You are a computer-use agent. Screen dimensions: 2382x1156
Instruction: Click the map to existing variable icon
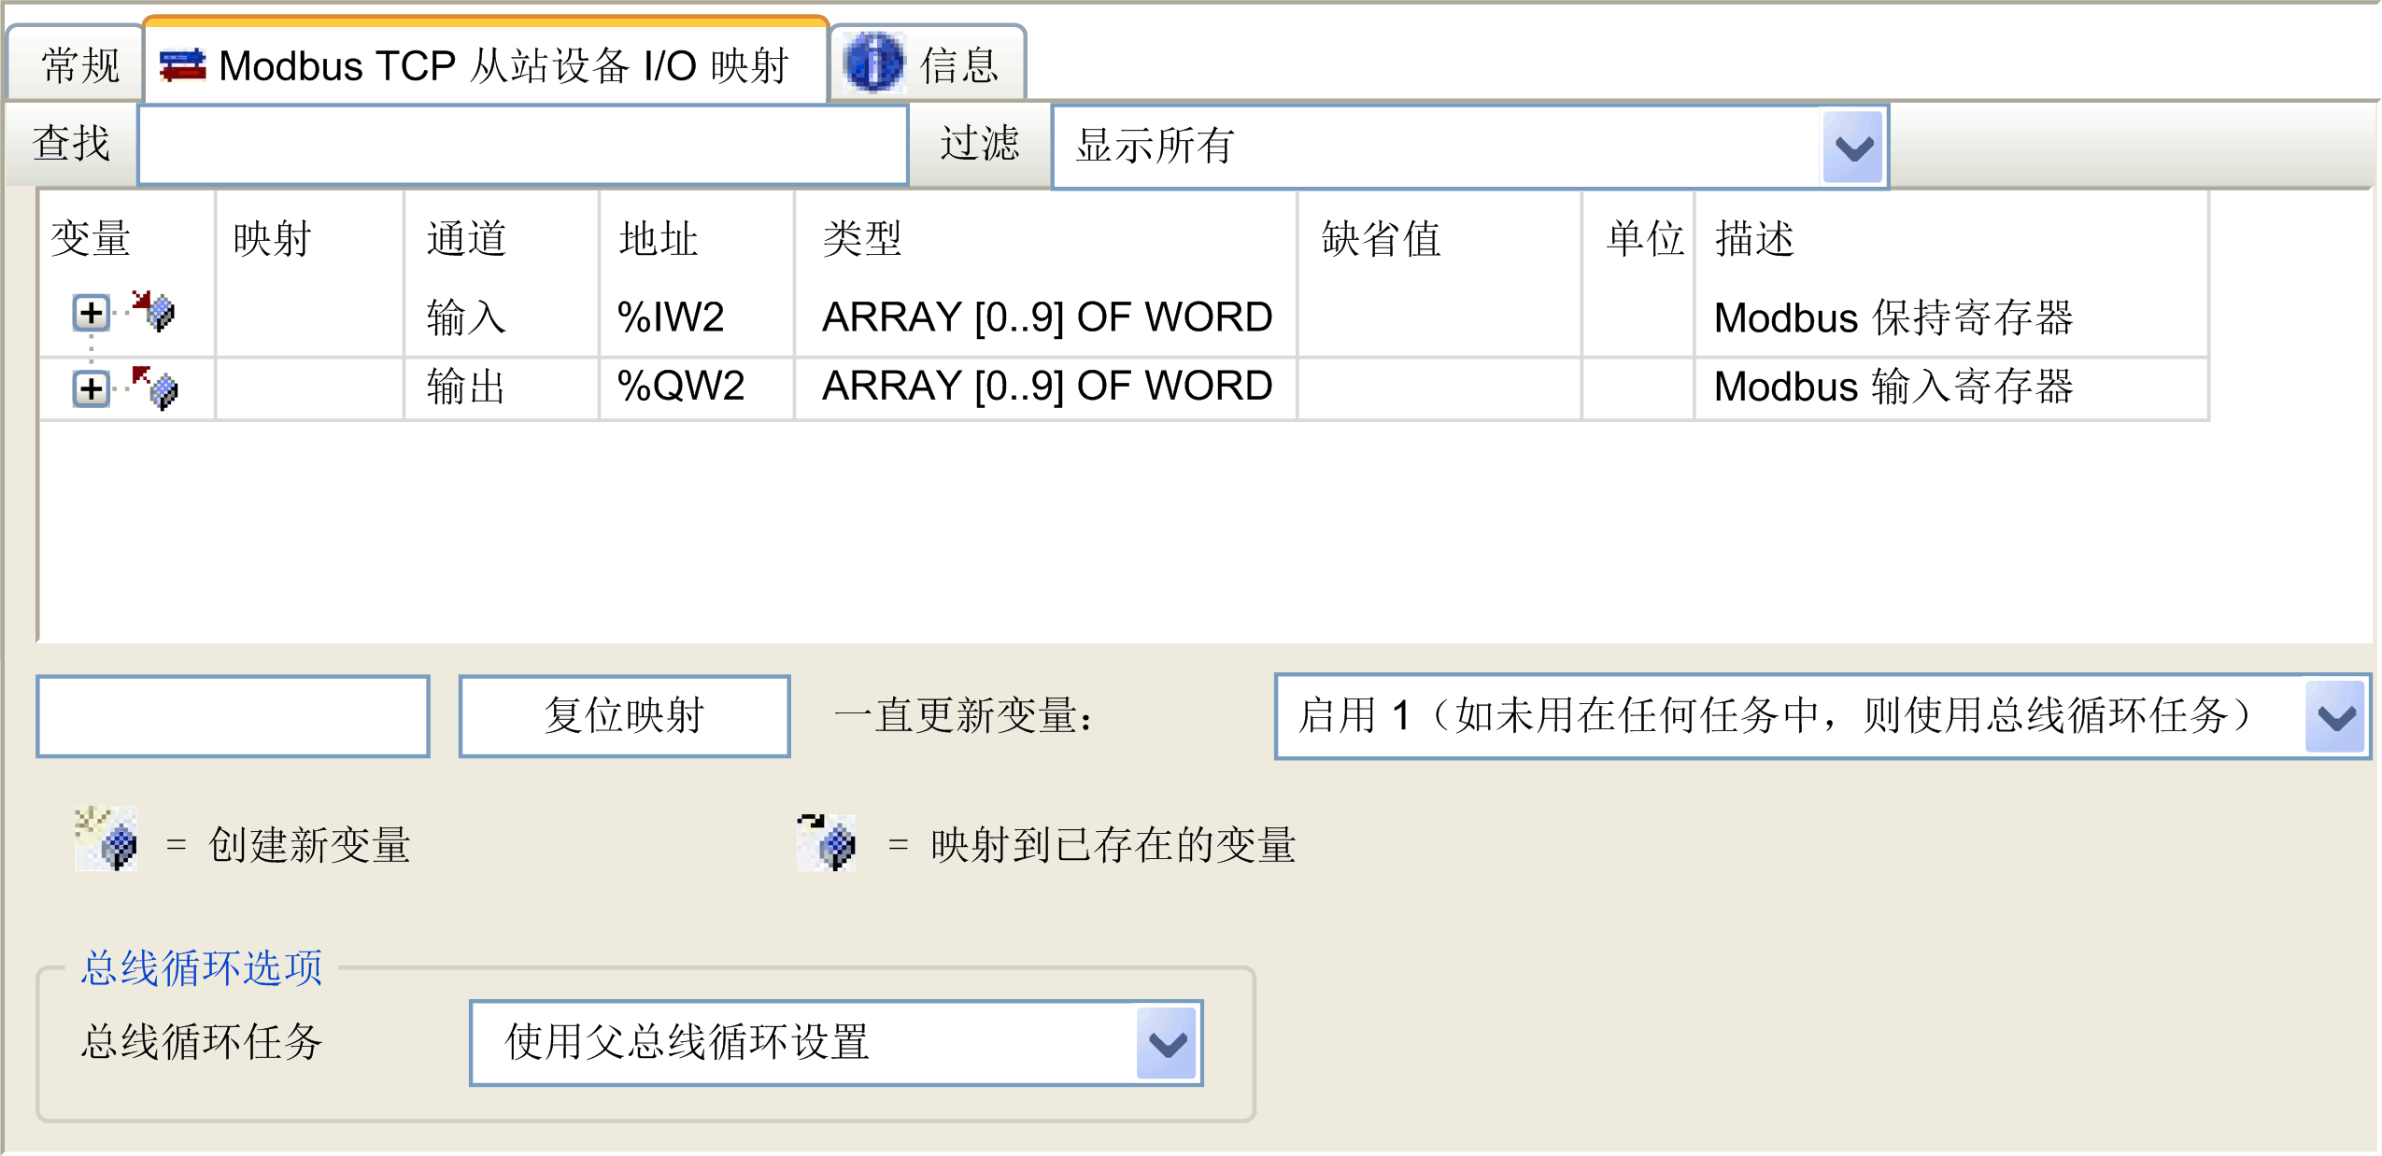point(827,841)
